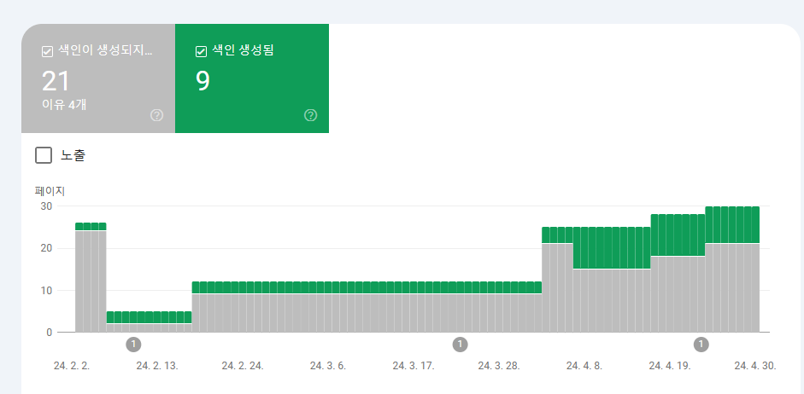This screenshot has width=804, height=394.
Task: Click annotation marker near 24. 4. 19.
Action: tap(701, 345)
